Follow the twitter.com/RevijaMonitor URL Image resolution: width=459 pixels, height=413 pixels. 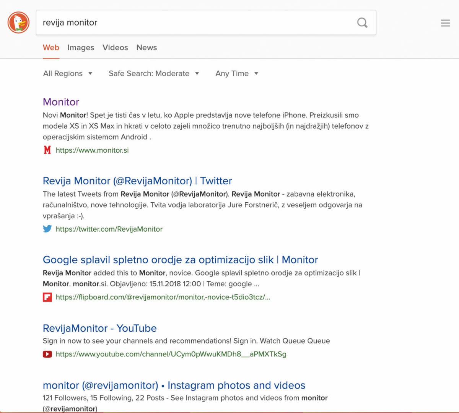tap(109, 229)
